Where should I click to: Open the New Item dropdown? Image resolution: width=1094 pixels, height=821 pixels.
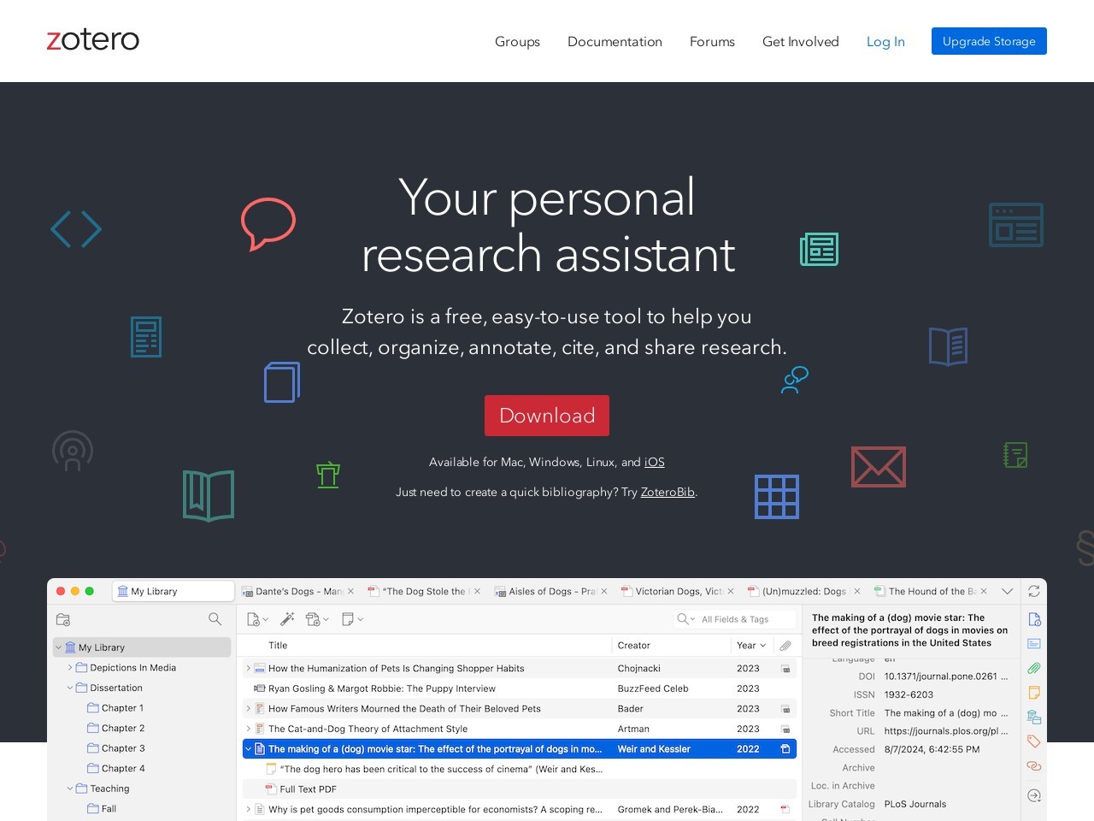pos(257,619)
